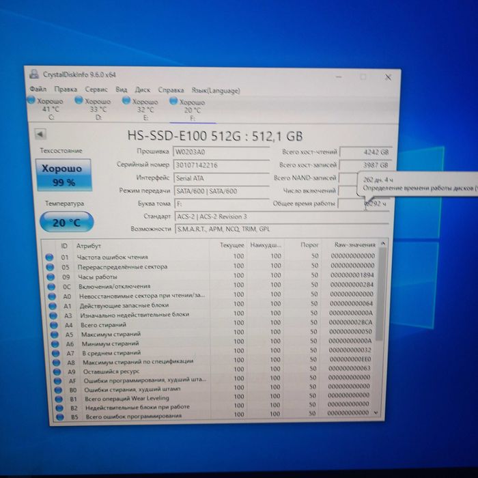Click the status icon of attribute 05

(50, 267)
